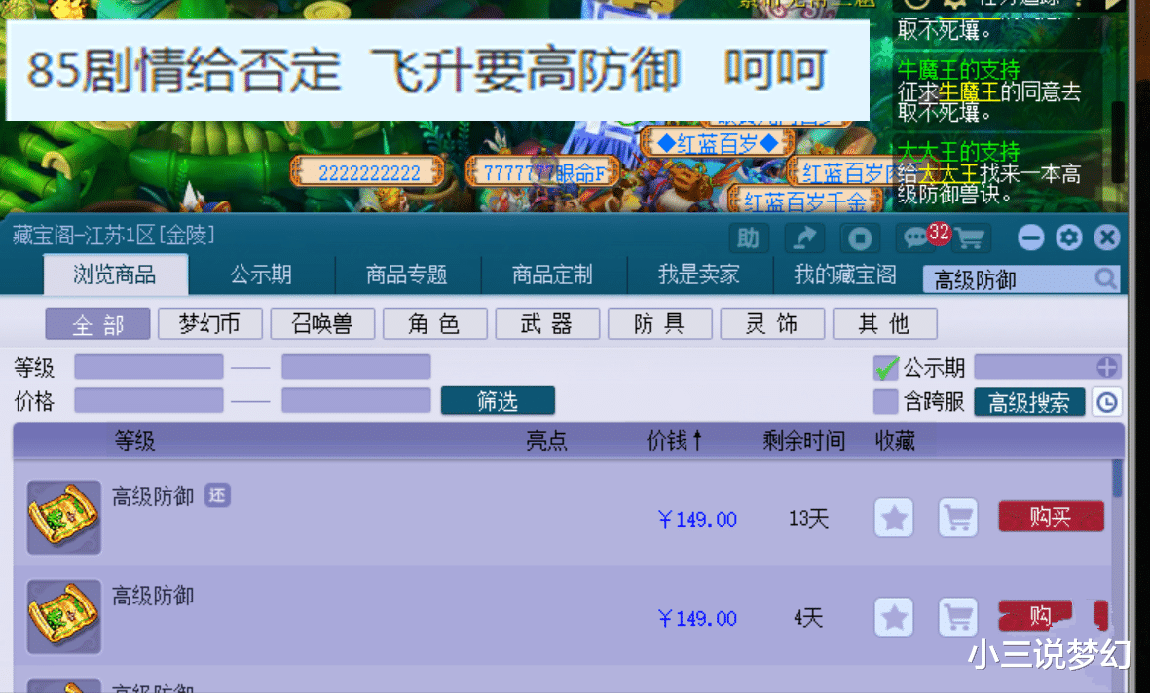Minimize the 藏宝阁 window
This screenshot has height=693, width=1150.
(x=1030, y=237)
